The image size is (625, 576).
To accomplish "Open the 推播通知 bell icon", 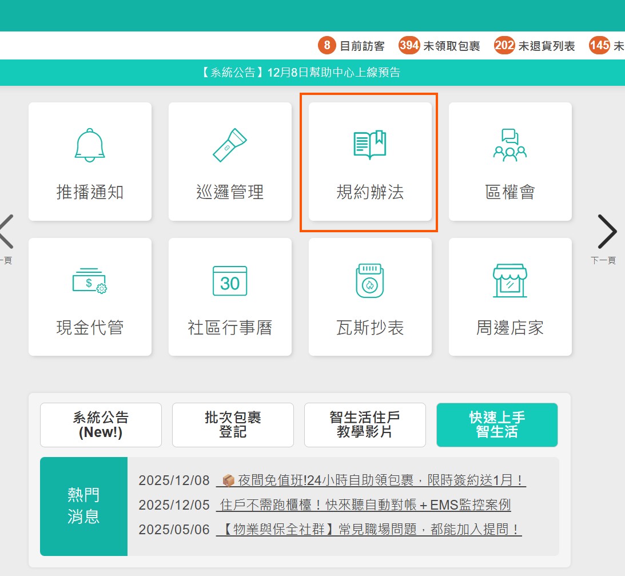I will [90, 145].
